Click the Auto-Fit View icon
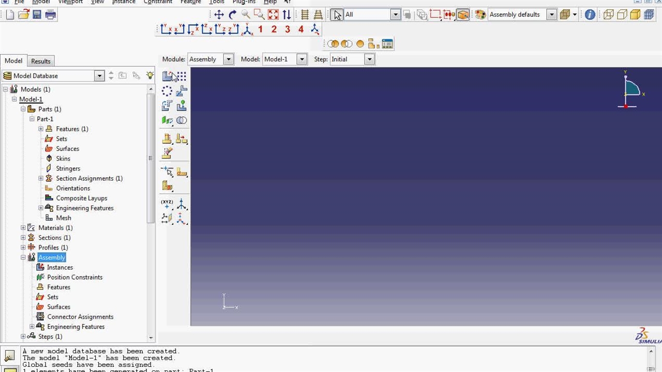The image size is (662, 372). [273, 14]
